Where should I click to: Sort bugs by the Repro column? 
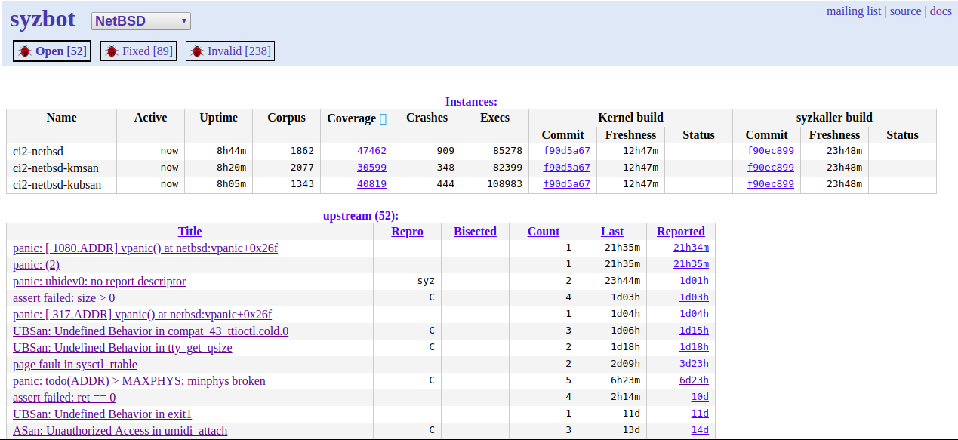408,232
